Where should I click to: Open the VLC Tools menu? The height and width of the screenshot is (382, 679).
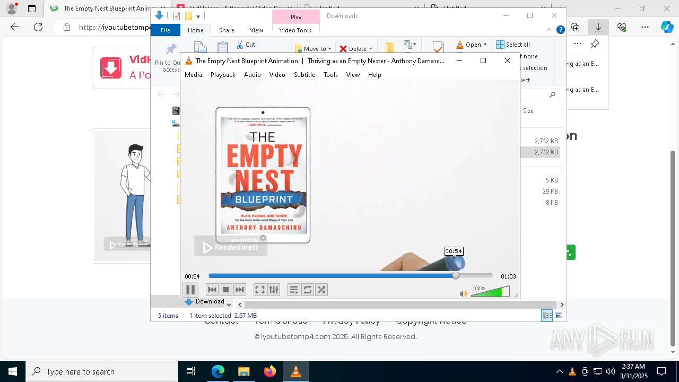(330, 75)
